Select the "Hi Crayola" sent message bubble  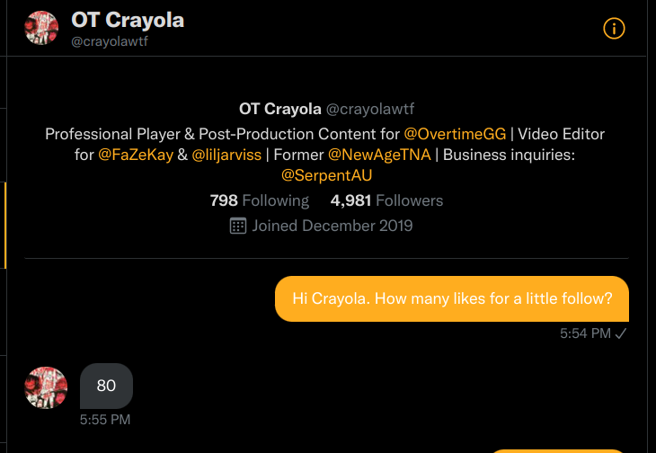[451, 298]
